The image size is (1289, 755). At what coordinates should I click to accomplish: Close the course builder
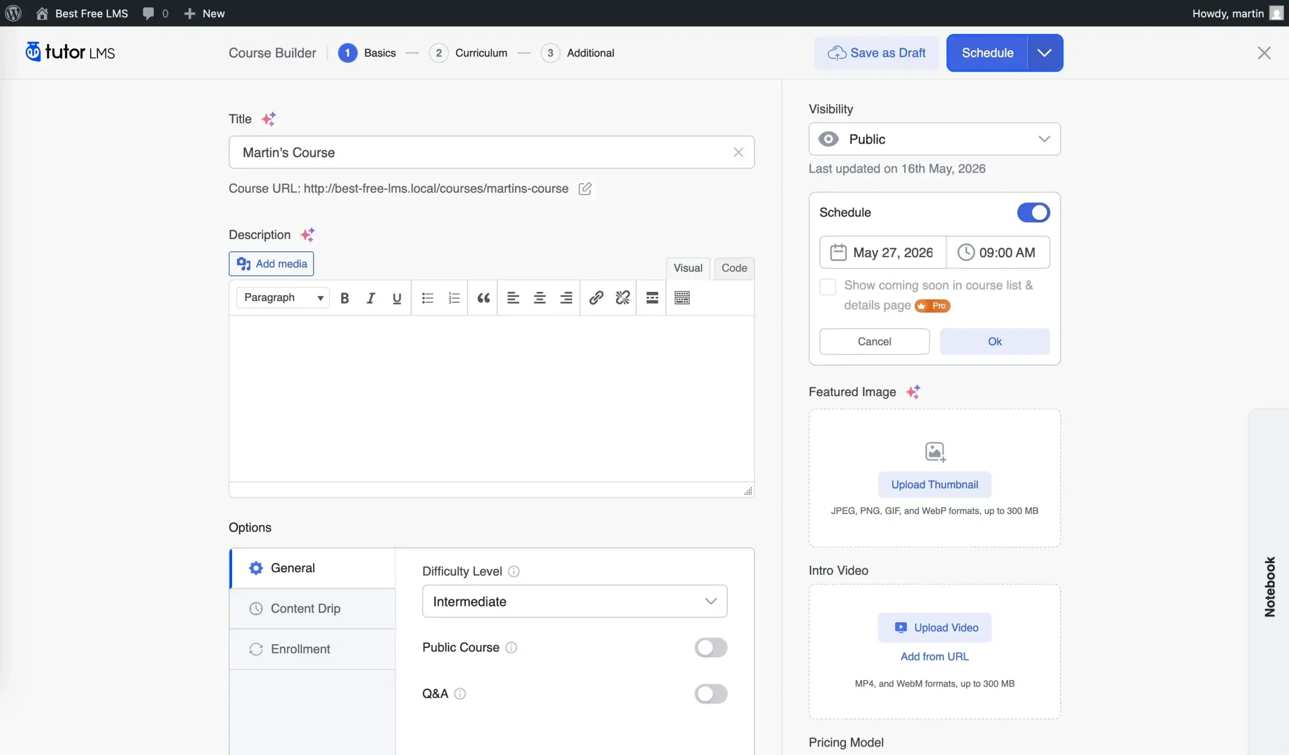coord(1264,53)
